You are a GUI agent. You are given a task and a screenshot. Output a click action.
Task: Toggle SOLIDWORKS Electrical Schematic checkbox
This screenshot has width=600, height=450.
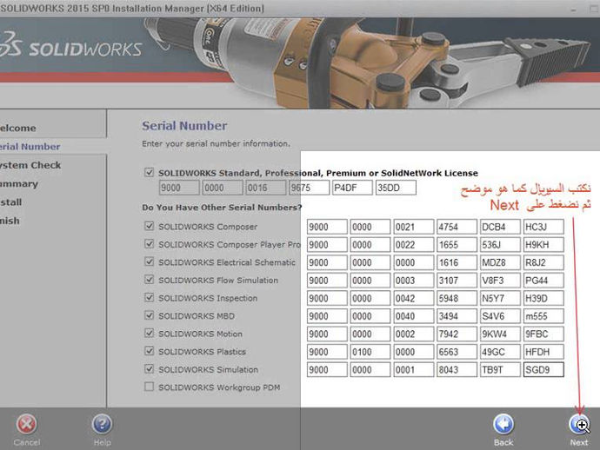150,261
